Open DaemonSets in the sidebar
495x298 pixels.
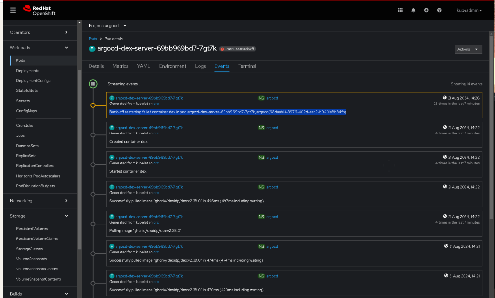pyautogui.click(x=27, y=146)
